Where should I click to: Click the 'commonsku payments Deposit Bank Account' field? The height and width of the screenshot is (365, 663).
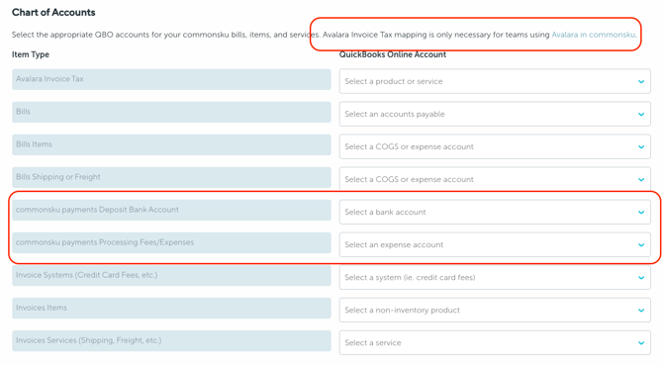pyautogui.click(x=171, y=210)
